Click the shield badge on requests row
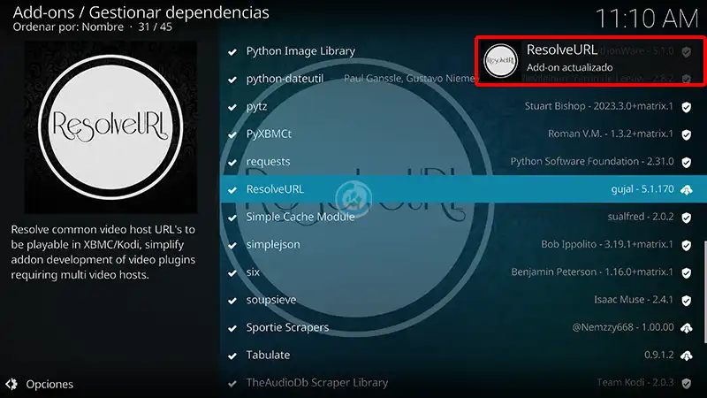 (687, 162)
